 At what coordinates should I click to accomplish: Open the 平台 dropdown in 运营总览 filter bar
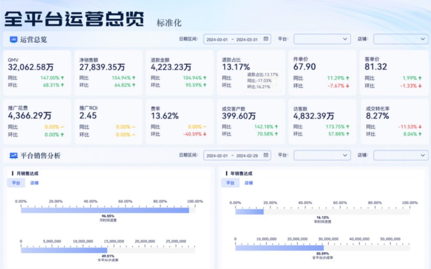[322, 39]
